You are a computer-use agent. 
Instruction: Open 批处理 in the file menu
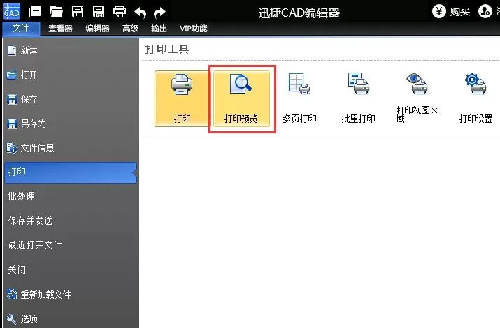point(71,196)
